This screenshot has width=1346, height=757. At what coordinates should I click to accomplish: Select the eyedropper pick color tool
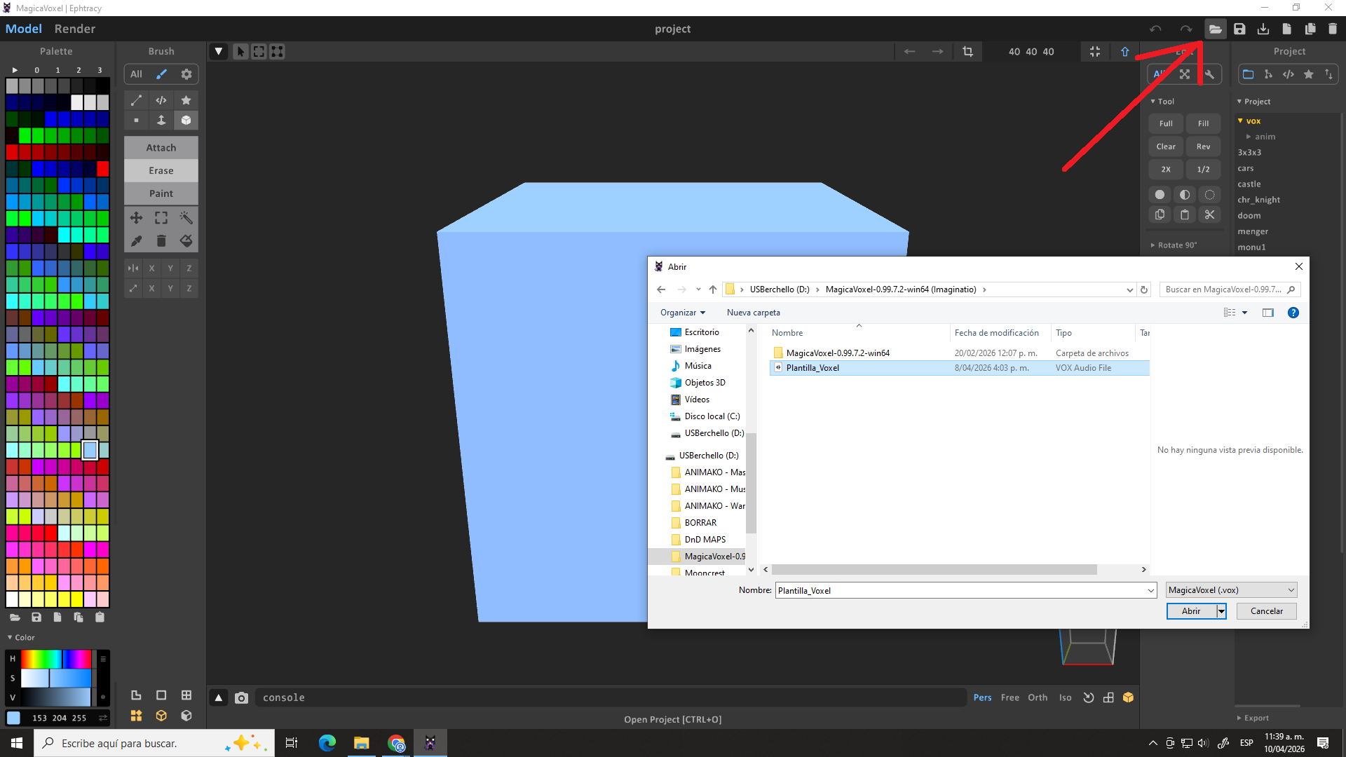pyautogui.click(x=136, y=241)
